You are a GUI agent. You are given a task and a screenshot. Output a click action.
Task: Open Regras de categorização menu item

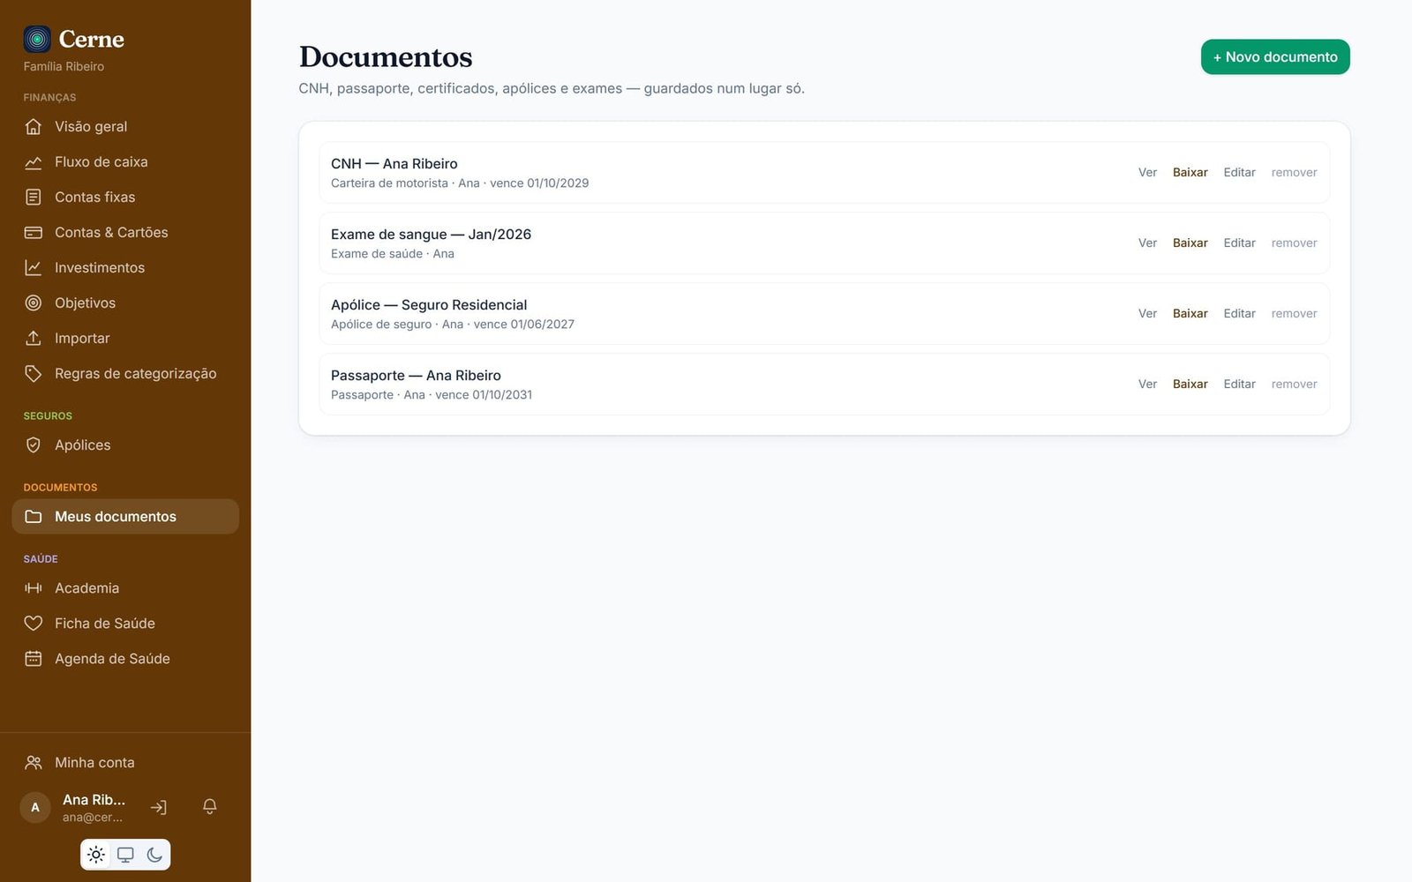pyautogui.click(x=125, y=373)
